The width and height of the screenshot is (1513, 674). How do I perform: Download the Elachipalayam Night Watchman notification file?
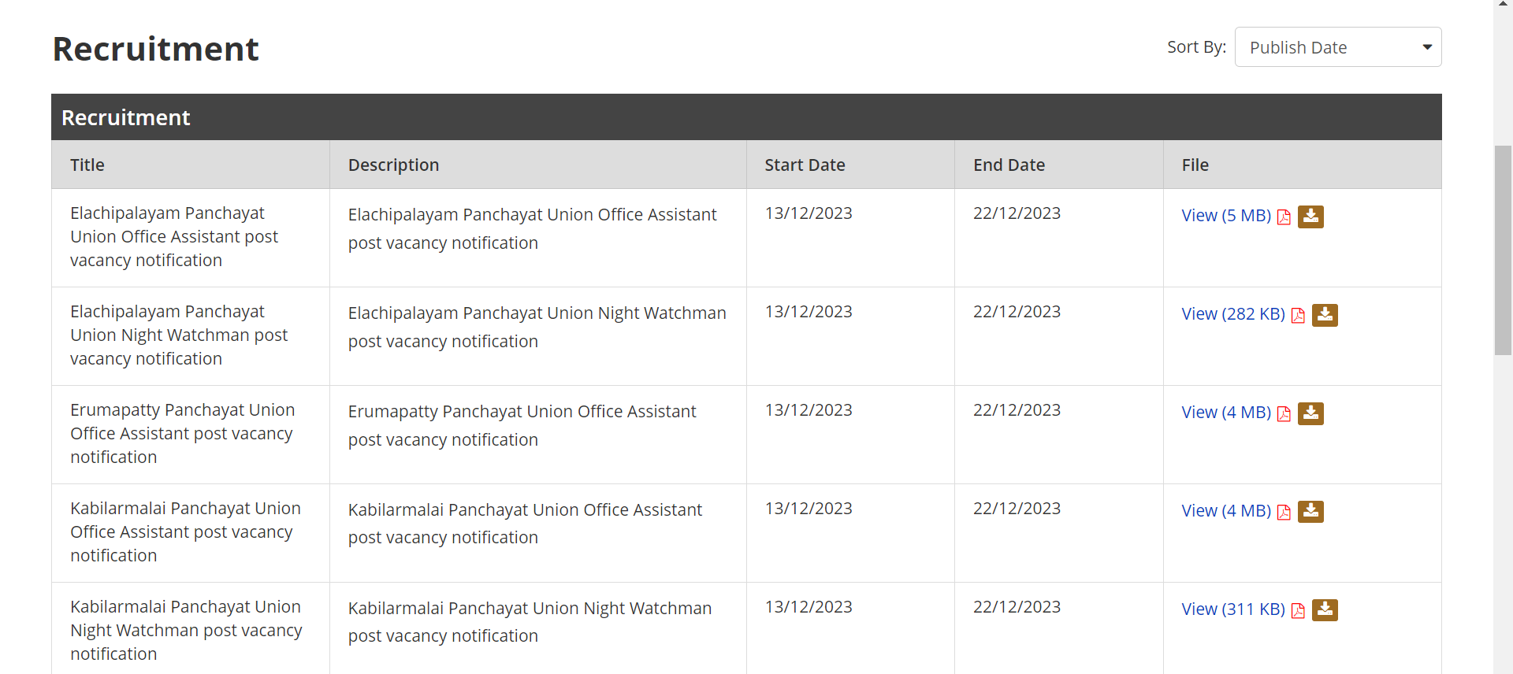point(1325,315)
